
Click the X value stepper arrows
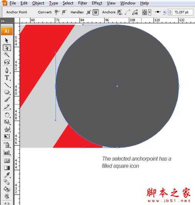click(x=170, y=12)
